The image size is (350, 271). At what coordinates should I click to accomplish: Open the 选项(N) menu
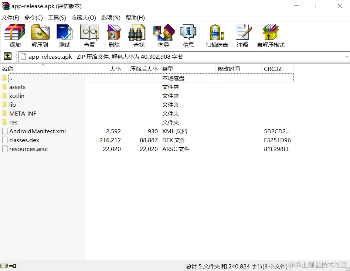tap(111, 18)
